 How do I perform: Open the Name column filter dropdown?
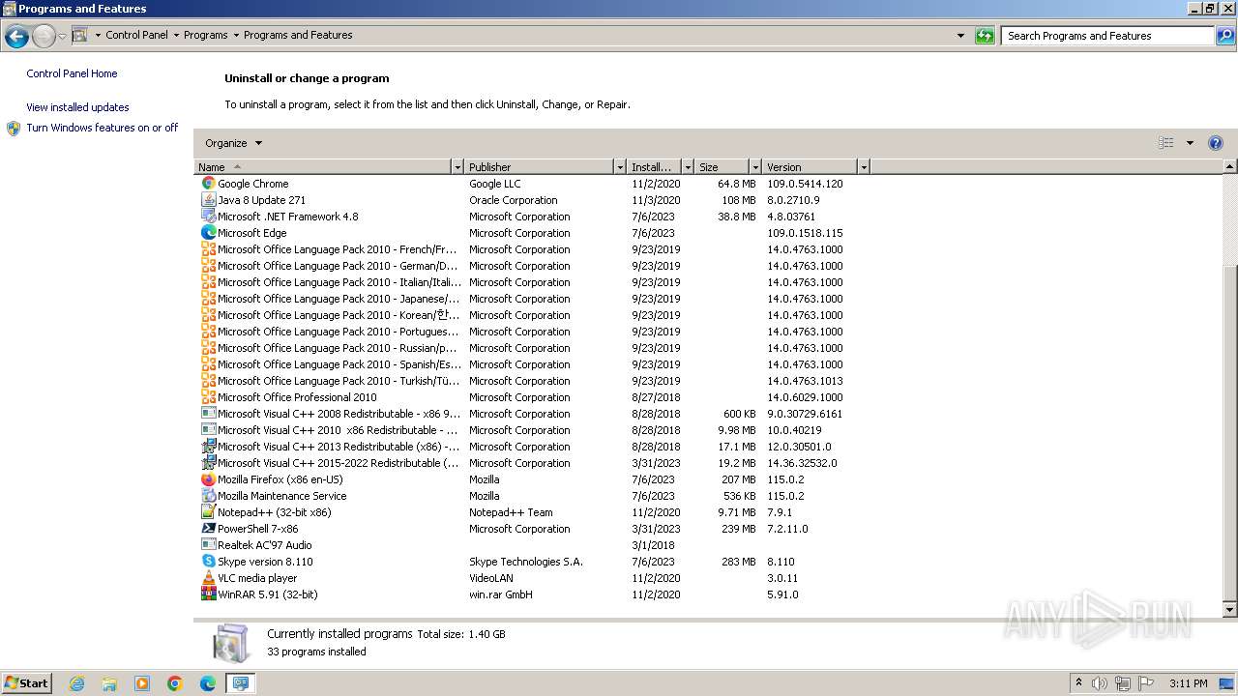[x=457, y=167]
